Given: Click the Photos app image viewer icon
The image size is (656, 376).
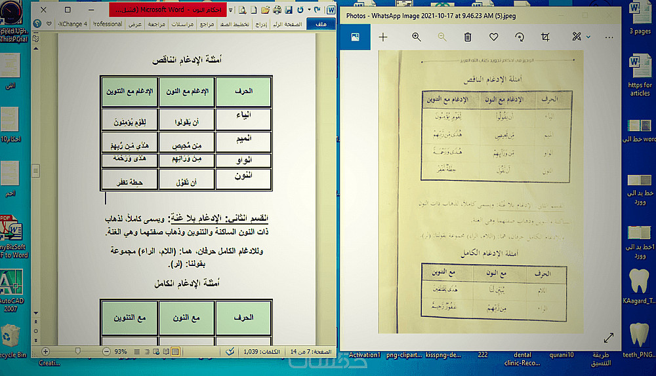Looking at the screenshot, I should tap(355, 37).
